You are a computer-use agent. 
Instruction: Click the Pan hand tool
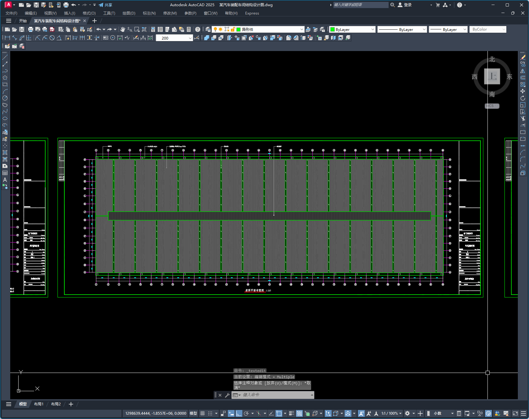tap(123, 29)
